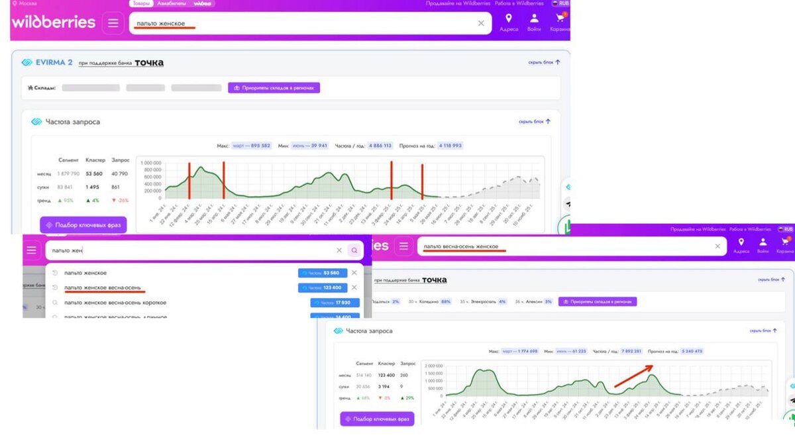Open Адреса in 'пальто женское' window header
Image resolution: width=795 pixels, height=447 pixels.
tap(509, 23)
